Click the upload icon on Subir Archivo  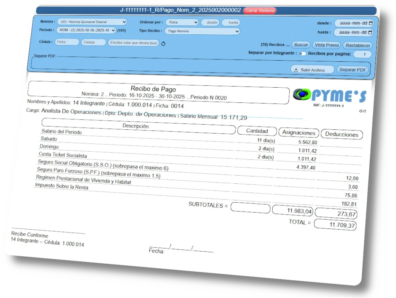pos(296,69)
